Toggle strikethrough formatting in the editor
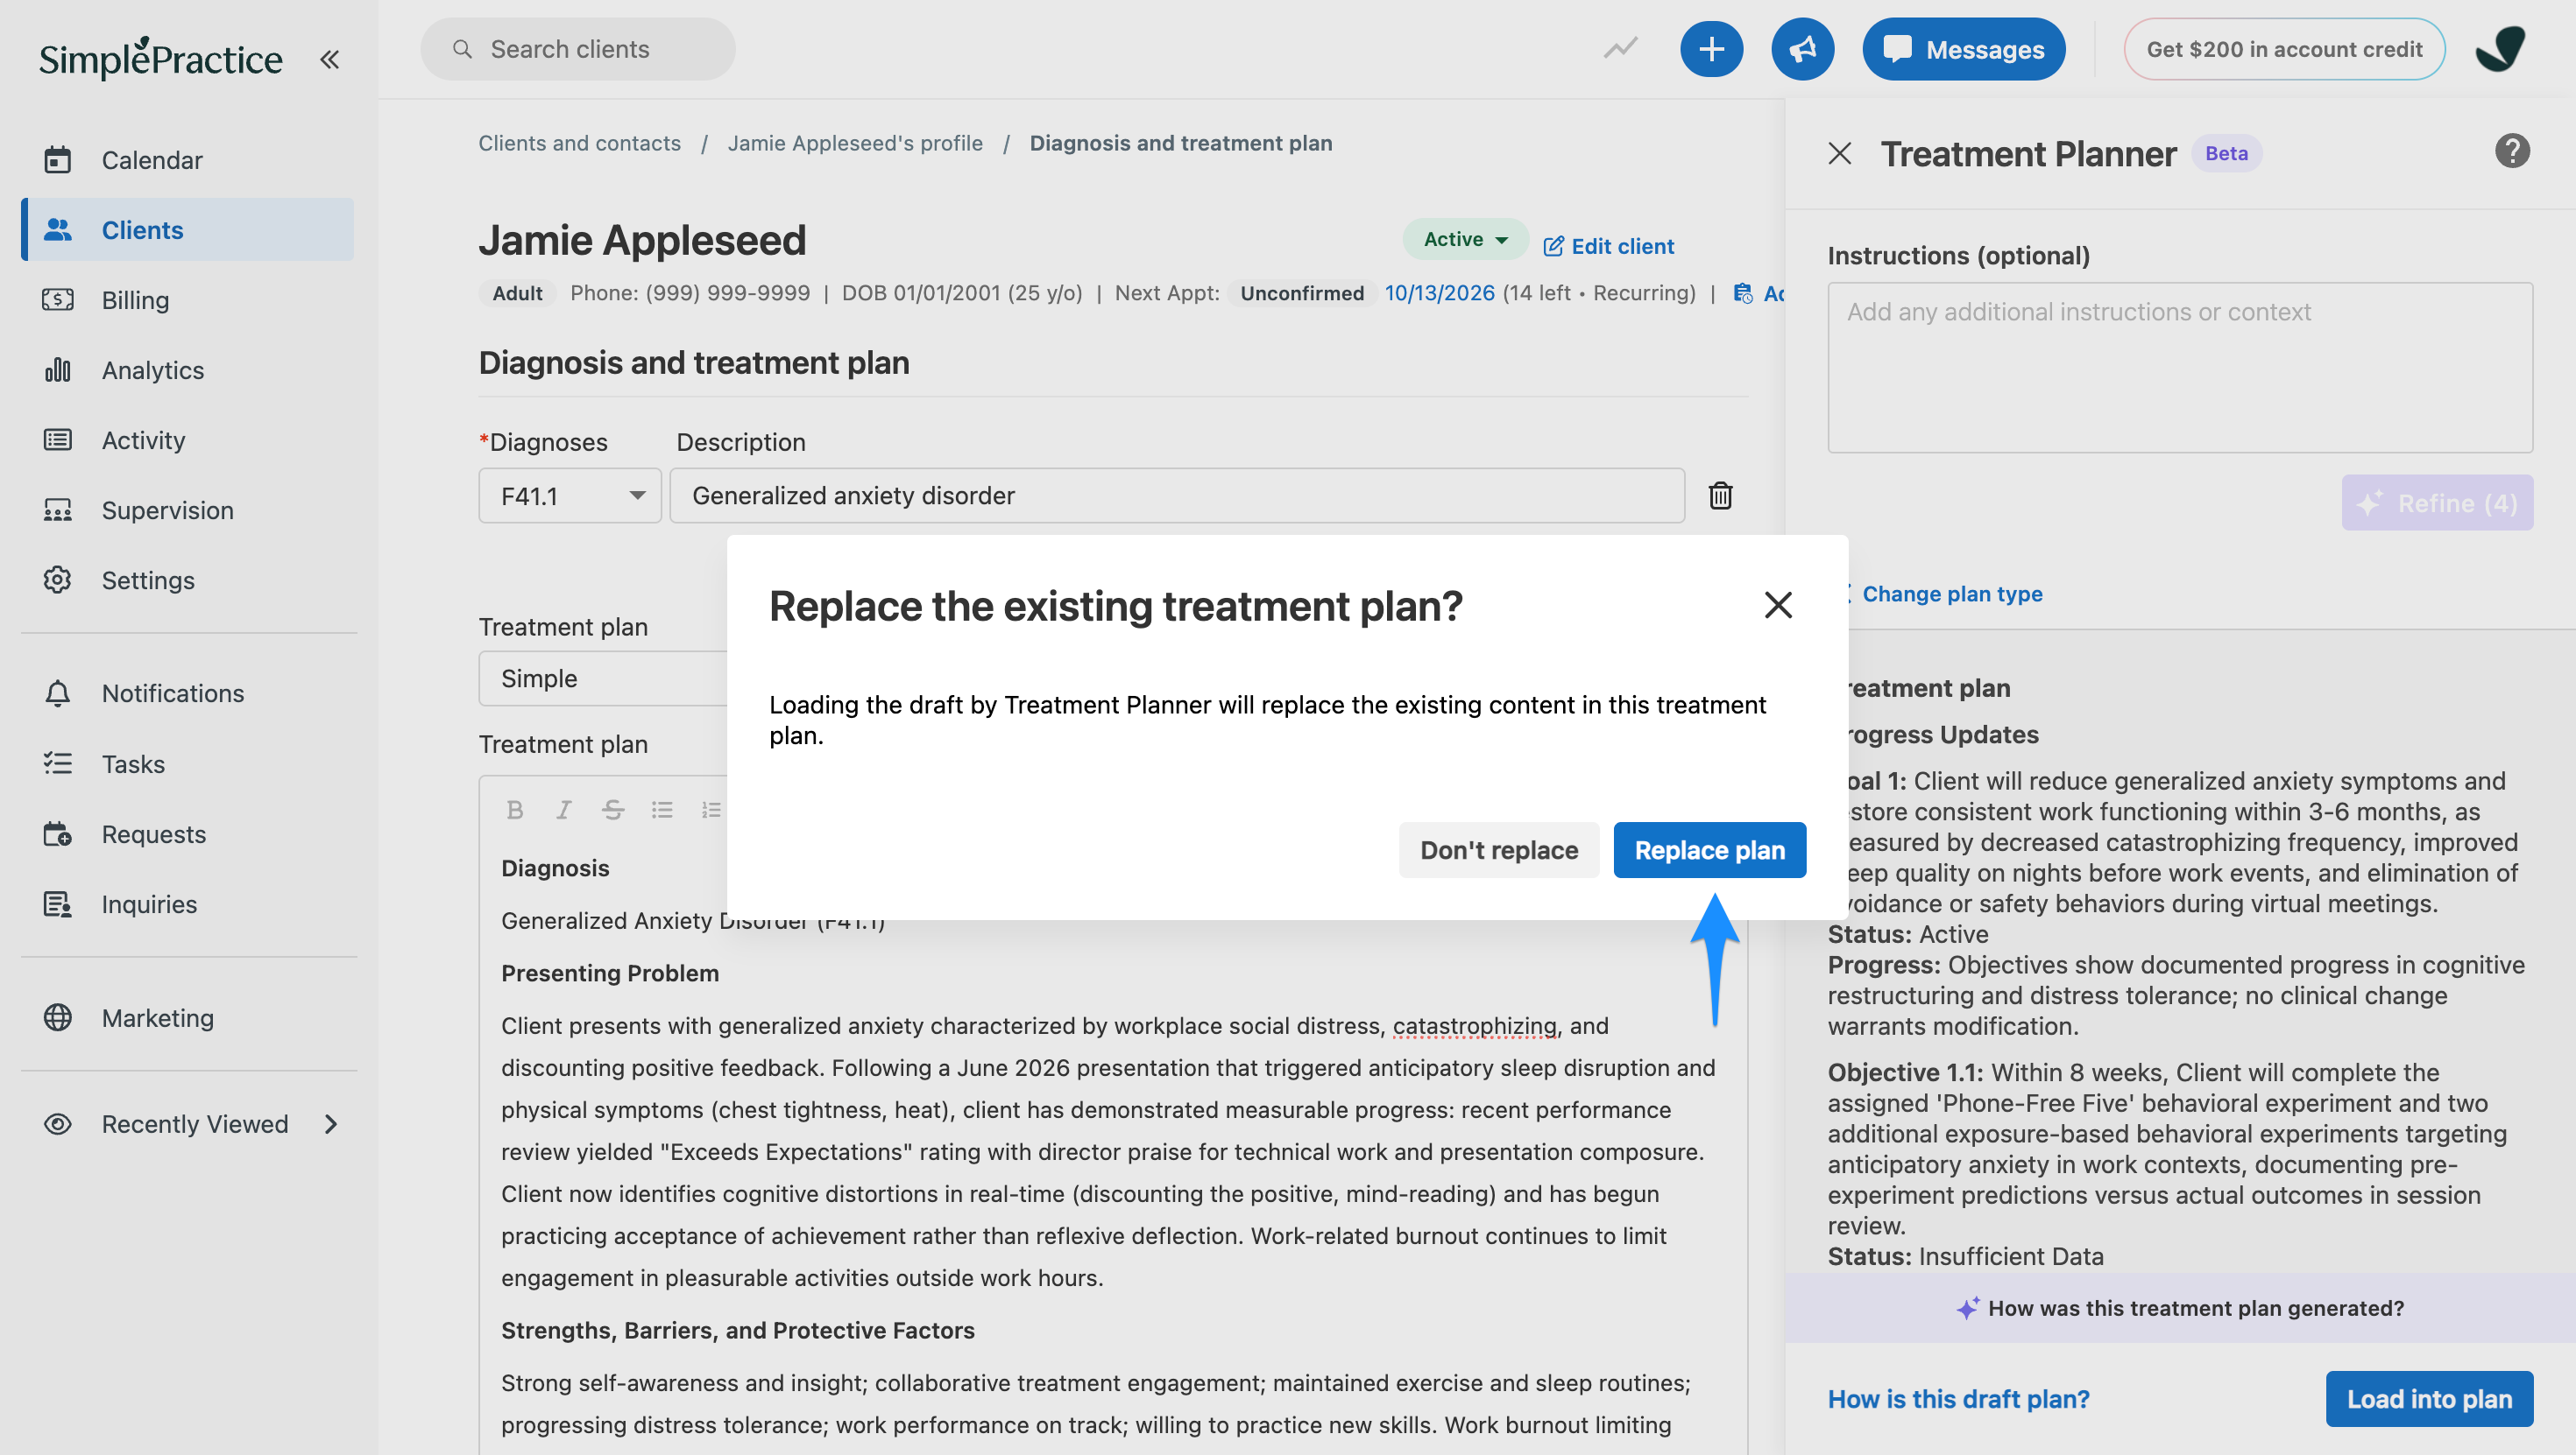The width and height of the screenshot is (2576, 1455). tap(613, 810)
